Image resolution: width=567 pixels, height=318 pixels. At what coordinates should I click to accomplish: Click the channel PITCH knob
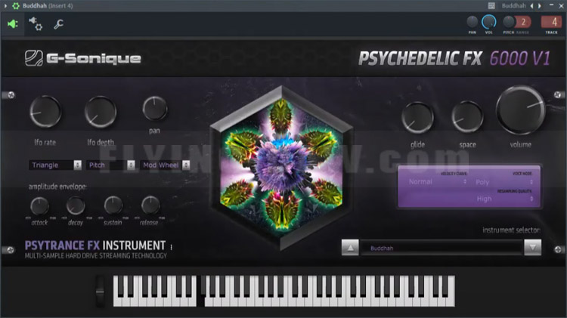point(509,22)
